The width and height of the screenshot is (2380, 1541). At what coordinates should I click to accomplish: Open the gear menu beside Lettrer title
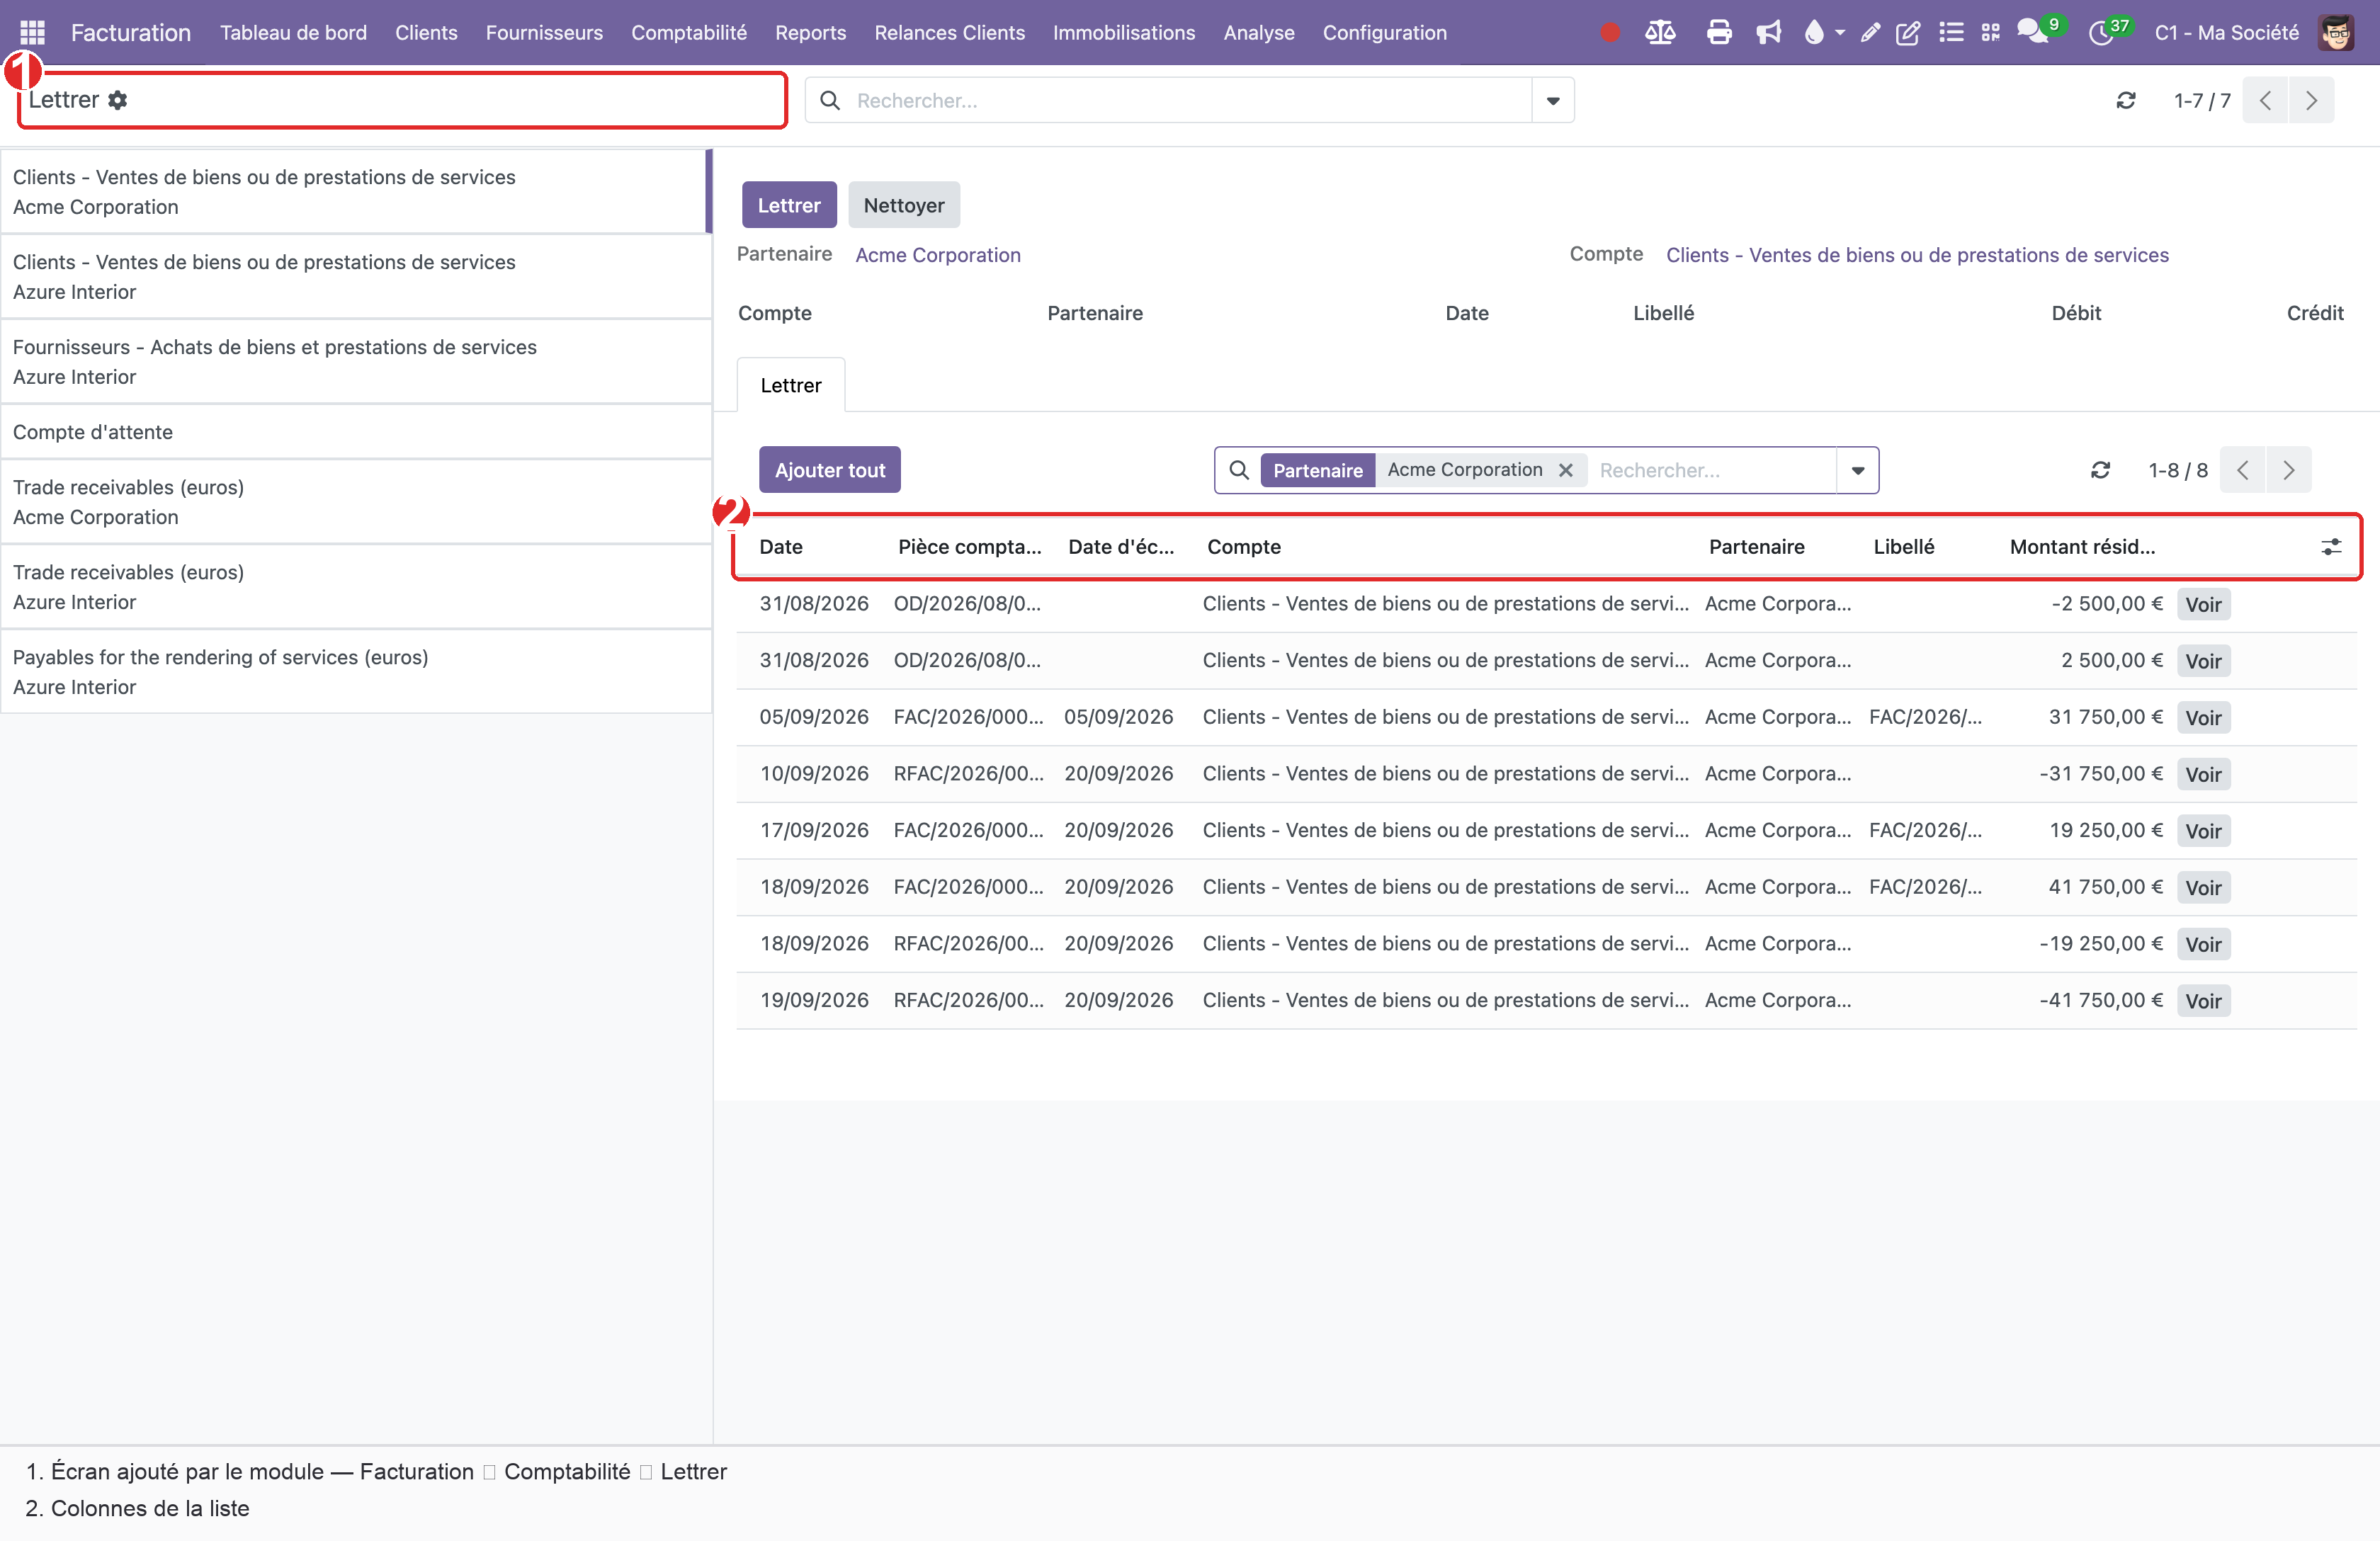click(117, 100)
